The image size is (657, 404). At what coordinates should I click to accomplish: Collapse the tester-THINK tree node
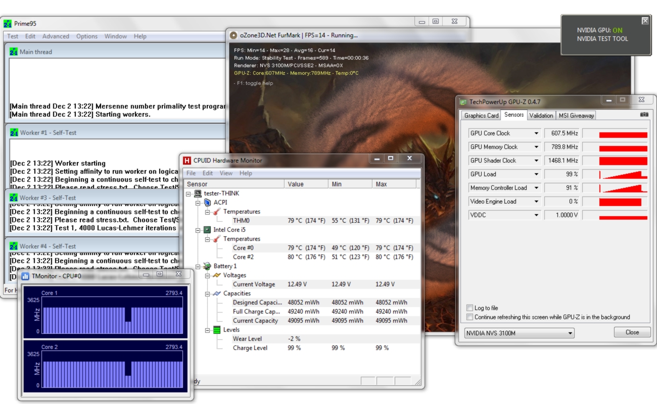pos(189,193)
